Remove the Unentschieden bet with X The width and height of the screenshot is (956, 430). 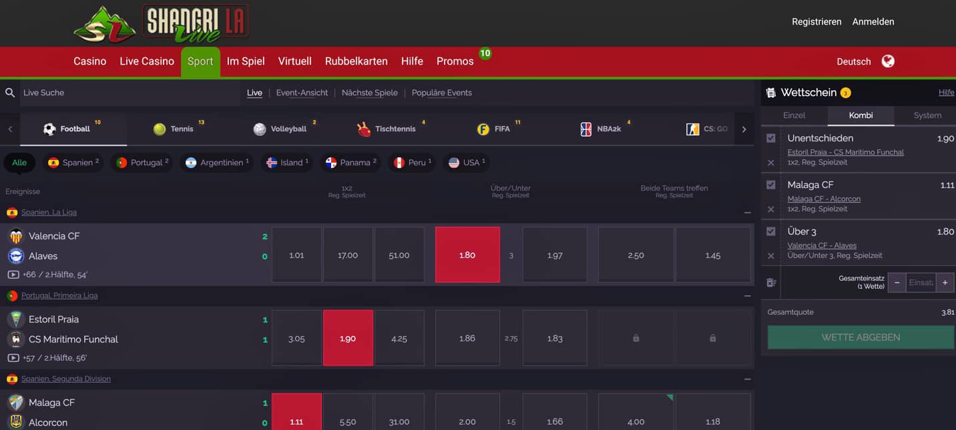771,163
